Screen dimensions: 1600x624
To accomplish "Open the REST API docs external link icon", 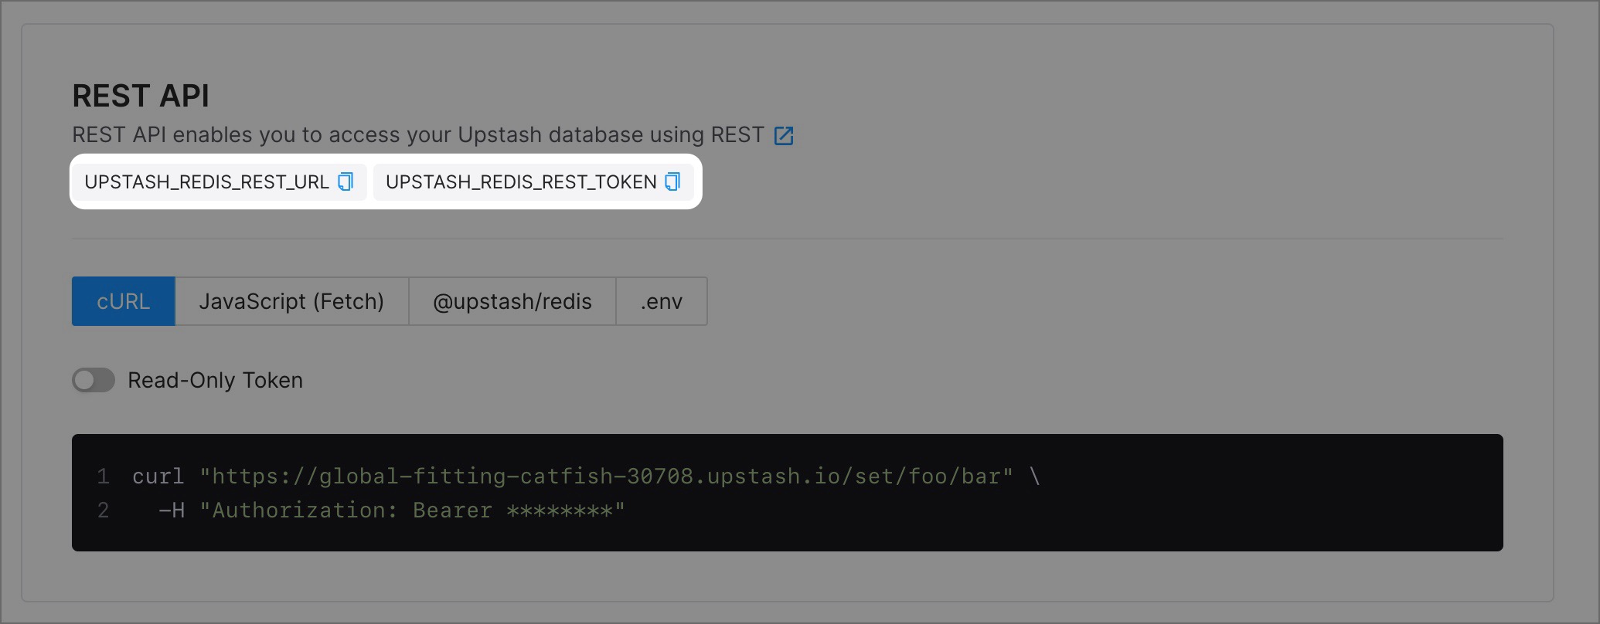I will click(x=784, y=135).
